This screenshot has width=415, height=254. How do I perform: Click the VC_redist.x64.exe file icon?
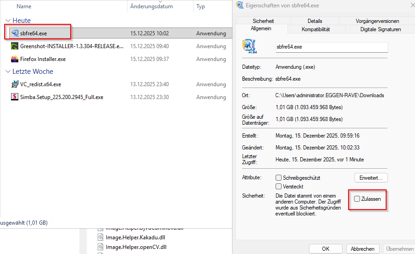click(14, 84)
